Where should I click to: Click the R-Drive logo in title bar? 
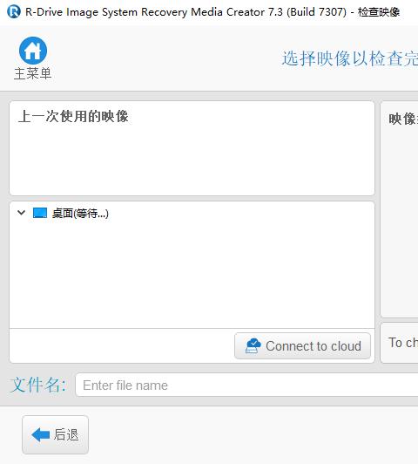[x=14, y=12]
